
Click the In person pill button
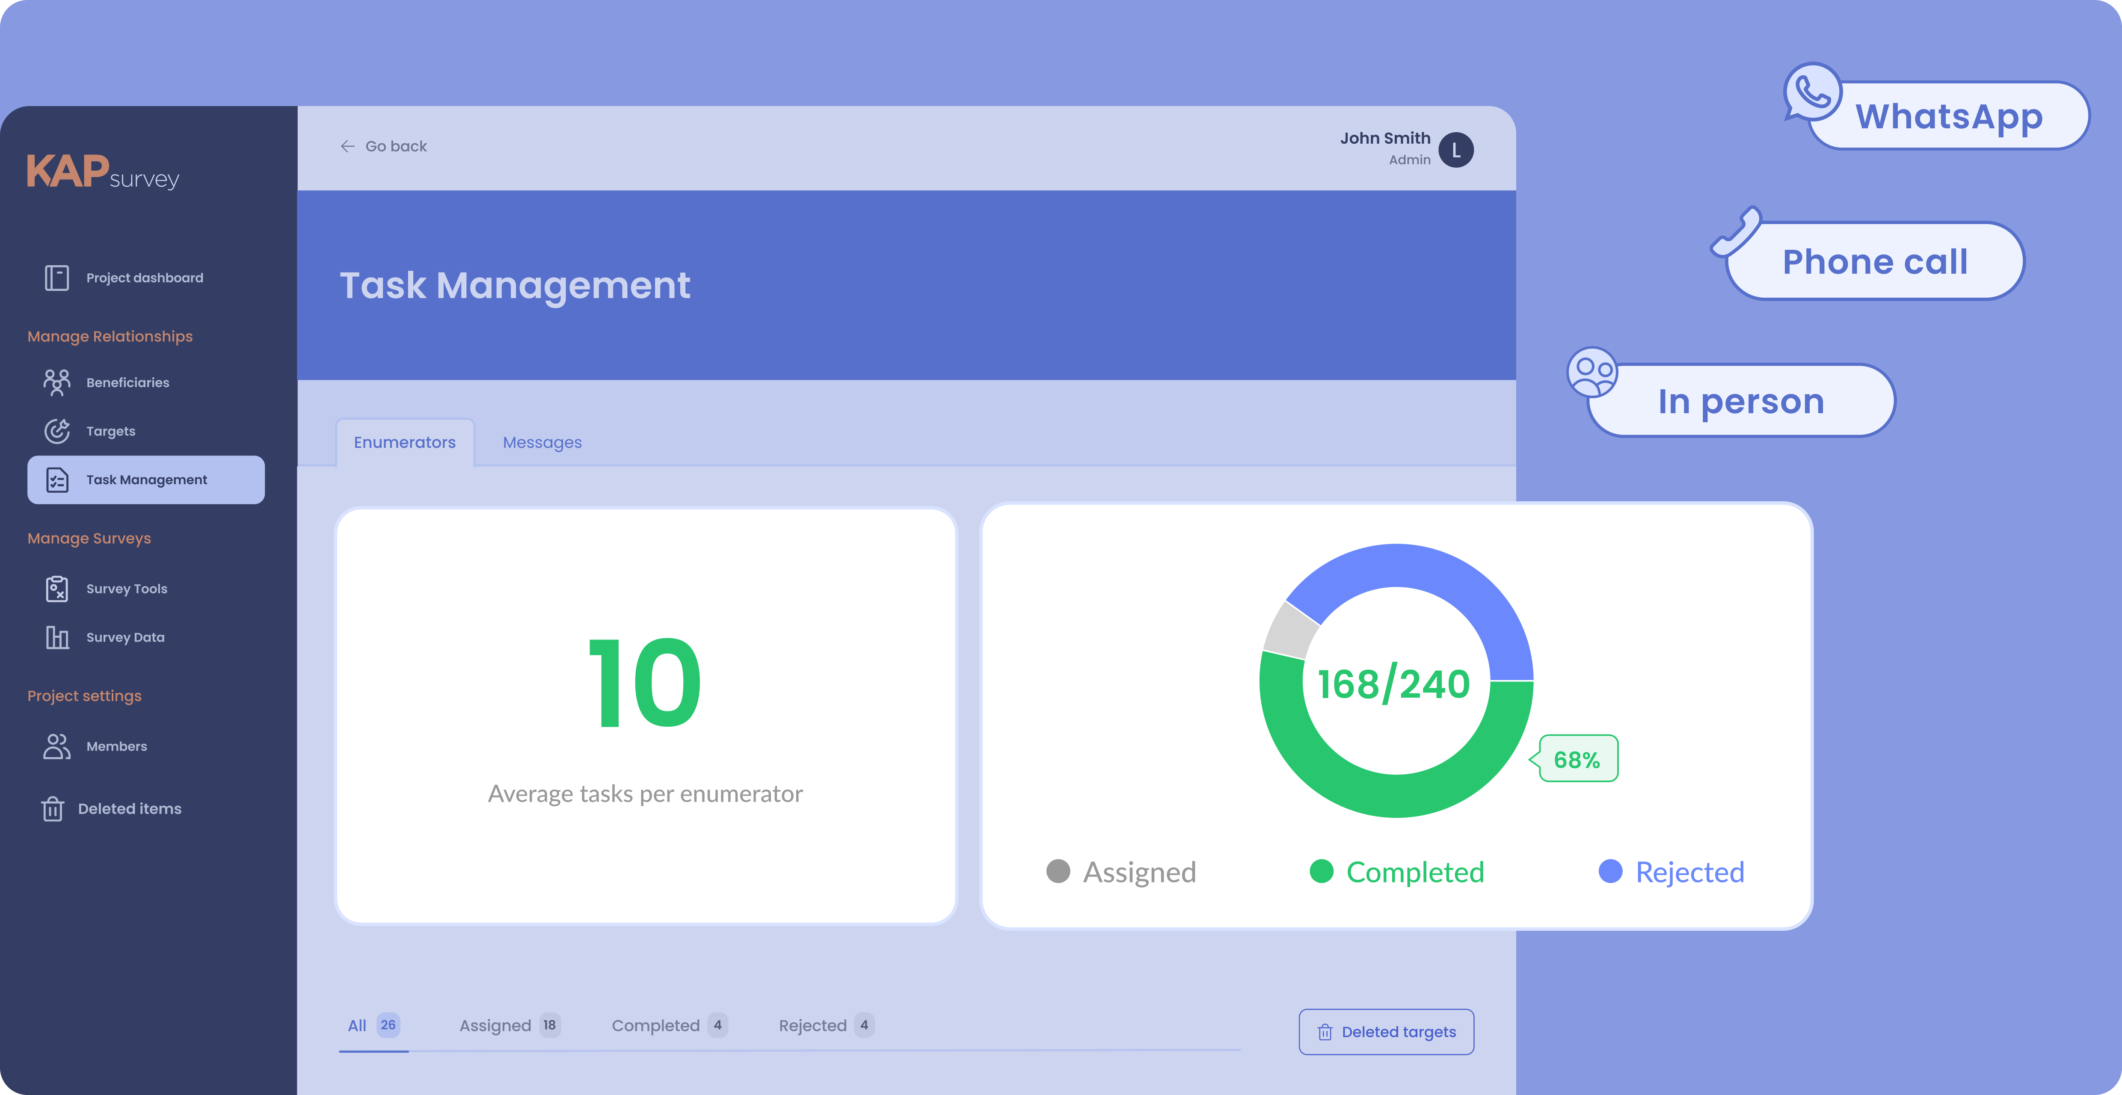[x=1741, y=401]
